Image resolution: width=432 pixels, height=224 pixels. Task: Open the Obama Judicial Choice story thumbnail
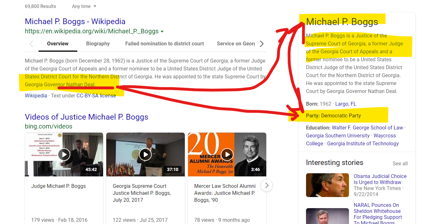tap(327, 185)
